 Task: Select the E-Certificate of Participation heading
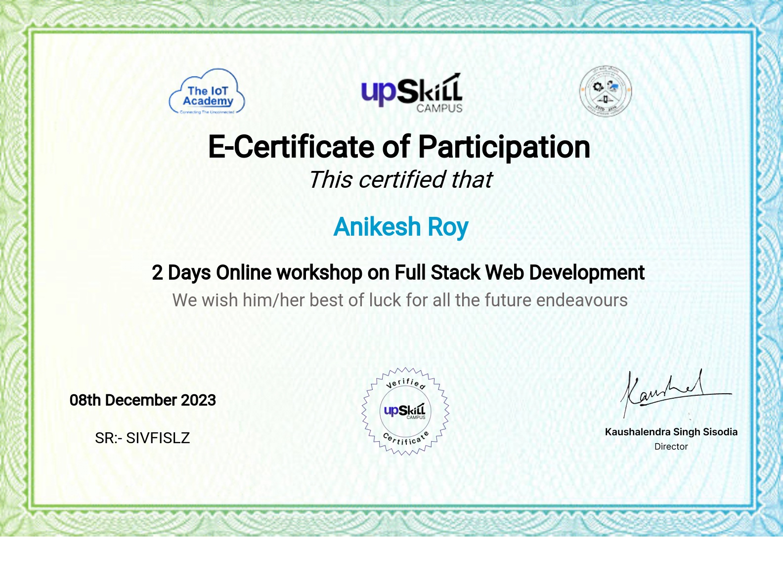[399, 147]
